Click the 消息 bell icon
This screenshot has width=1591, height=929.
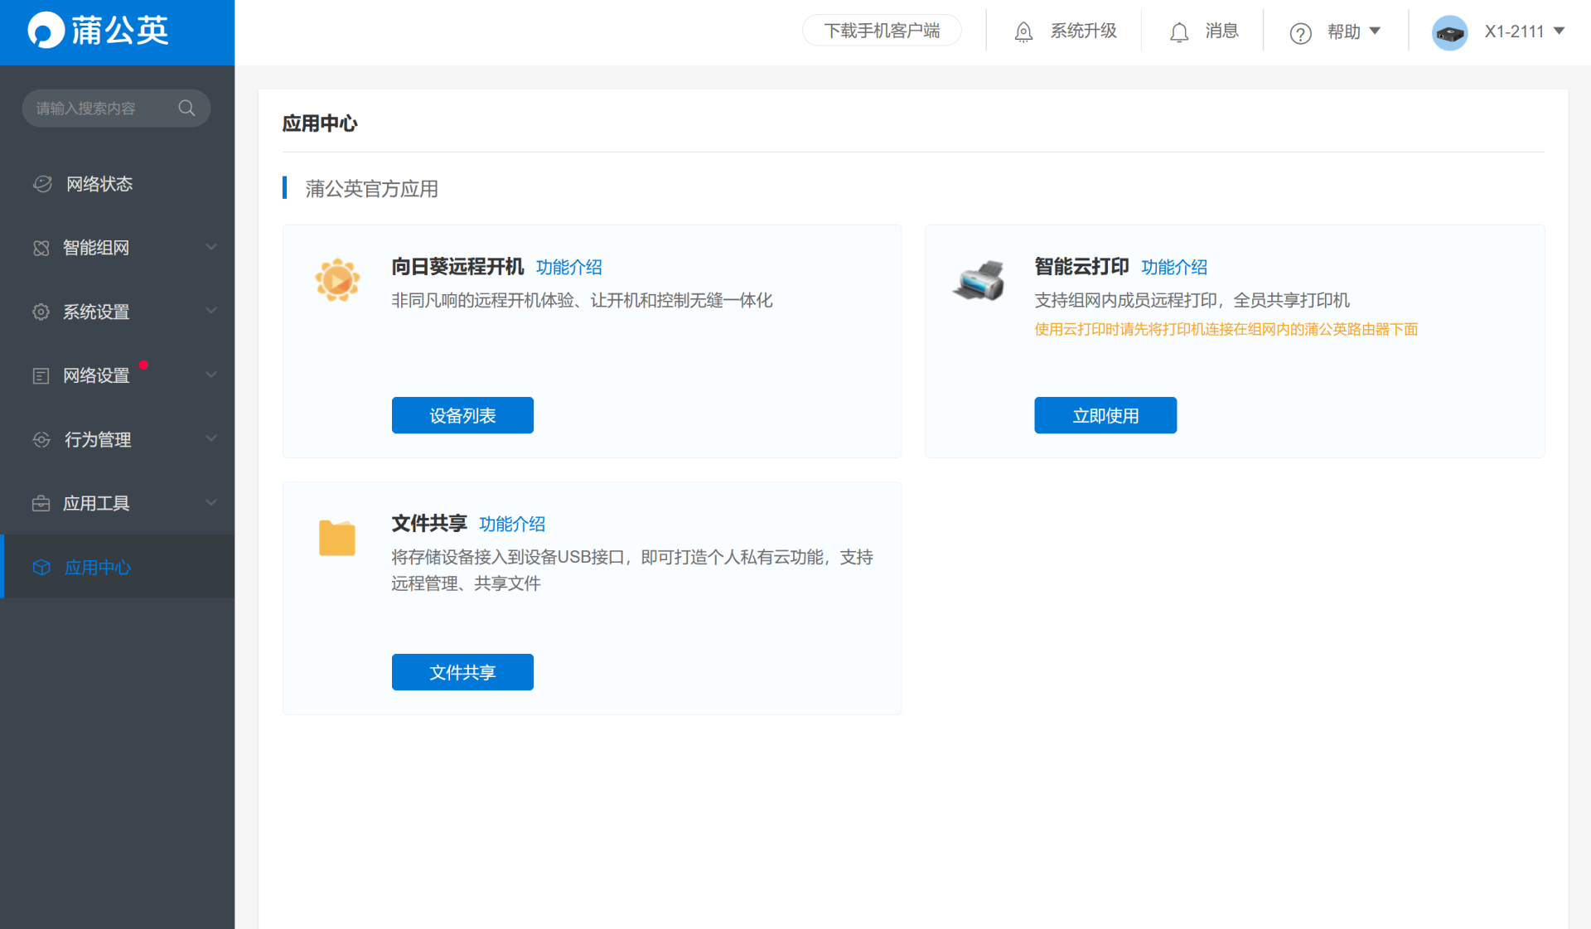tap(1178, 31)
